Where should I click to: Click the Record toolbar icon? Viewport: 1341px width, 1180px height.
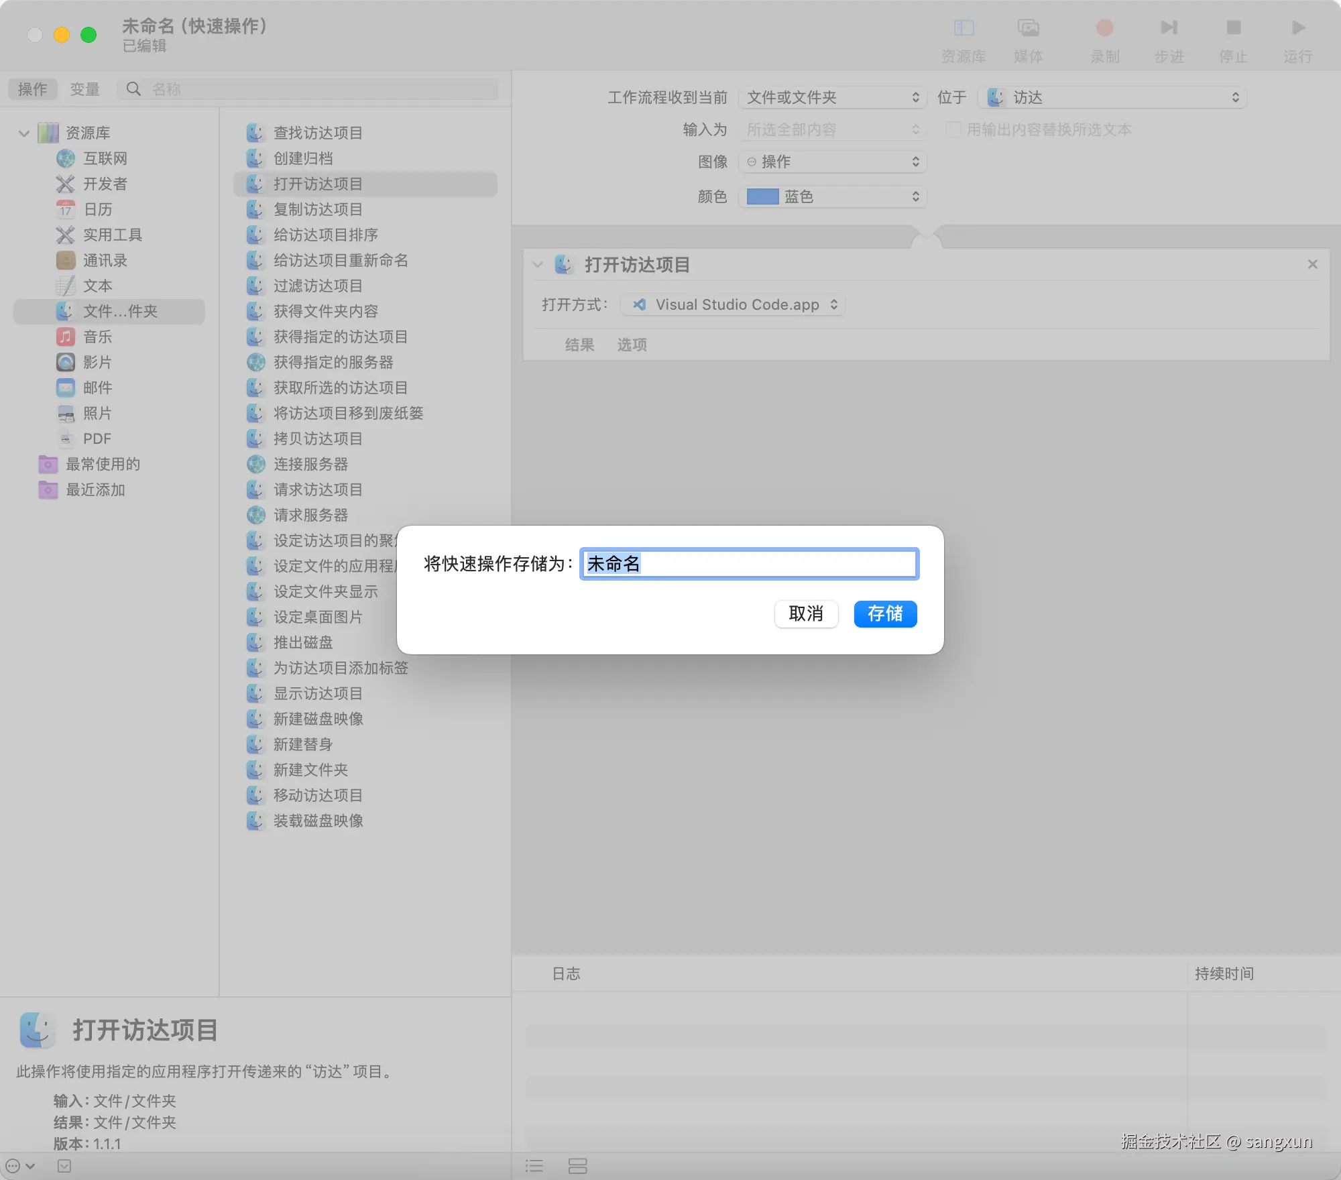pyautogui.click(x=1104, y=28)
